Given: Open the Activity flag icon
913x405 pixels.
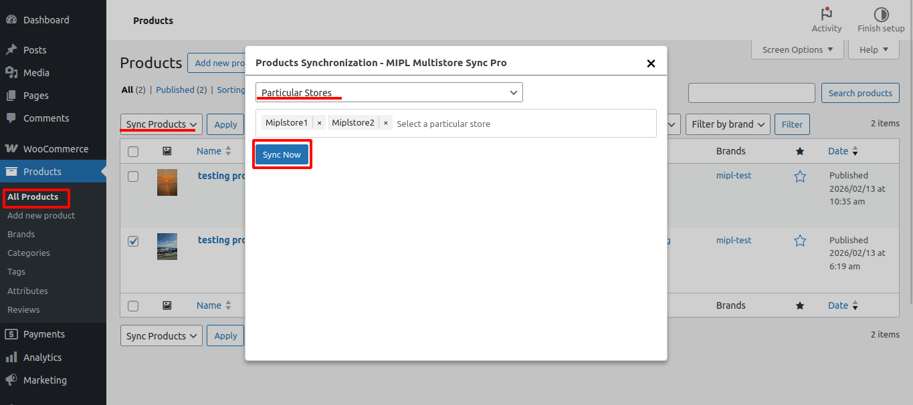Looking at the screenshot, I should coord(827,14).
